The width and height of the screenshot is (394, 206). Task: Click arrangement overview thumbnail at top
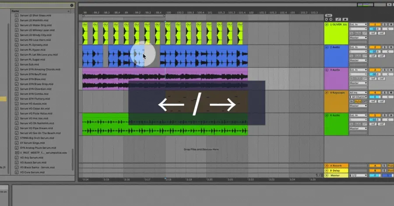pyautogui.click(x=366, y=5)
